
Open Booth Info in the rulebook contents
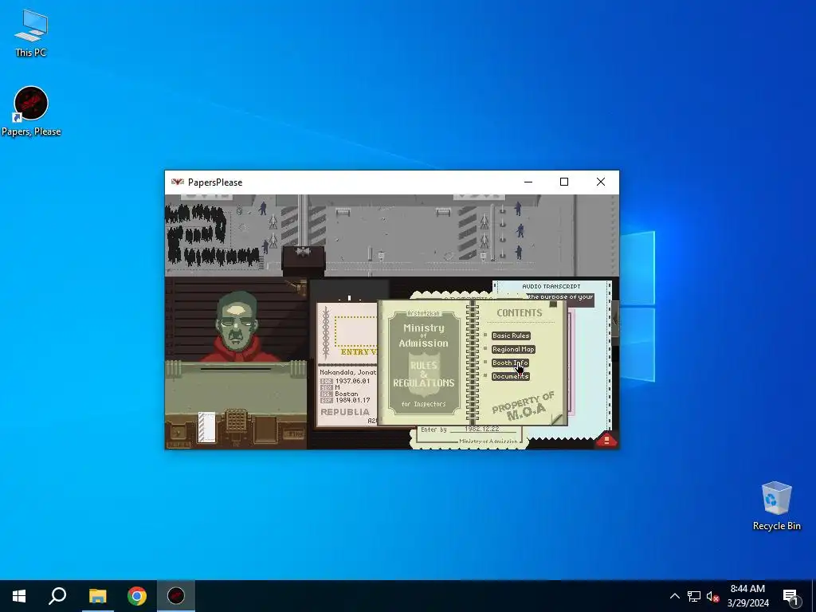click(x=510, y=363)
